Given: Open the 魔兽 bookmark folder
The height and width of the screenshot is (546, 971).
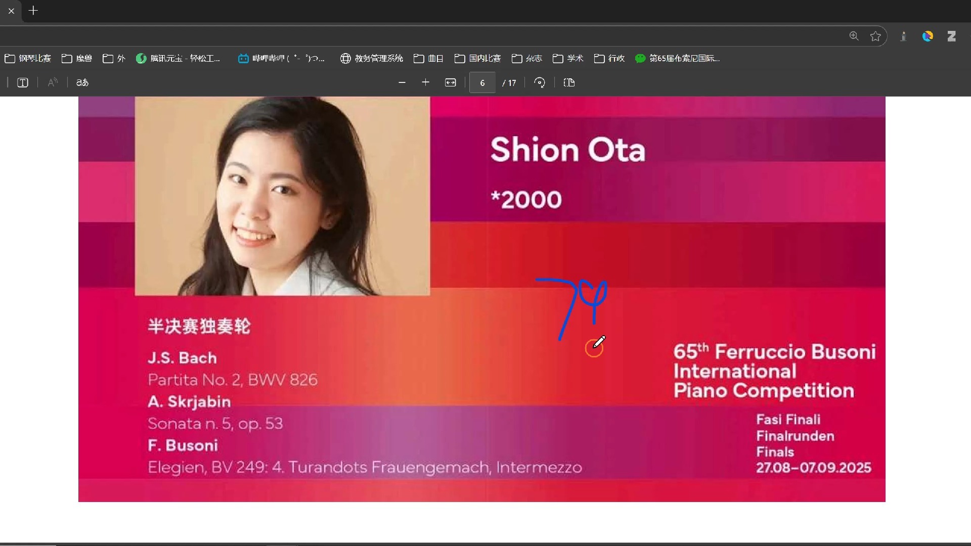Looking at the screenshot, I should (77, 58).
